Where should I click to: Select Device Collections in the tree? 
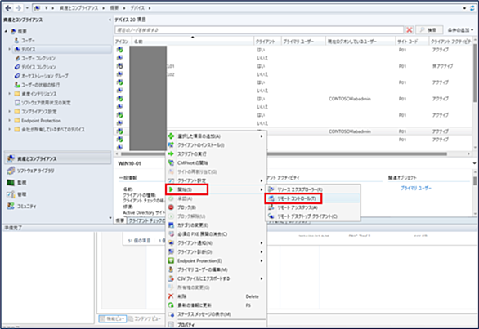click(x=38, y=67)
